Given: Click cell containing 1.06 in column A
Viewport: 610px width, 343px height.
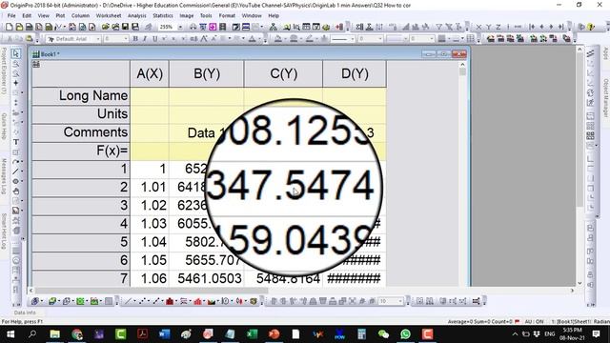Looking at the screenshot, I should tap(150, 278).
